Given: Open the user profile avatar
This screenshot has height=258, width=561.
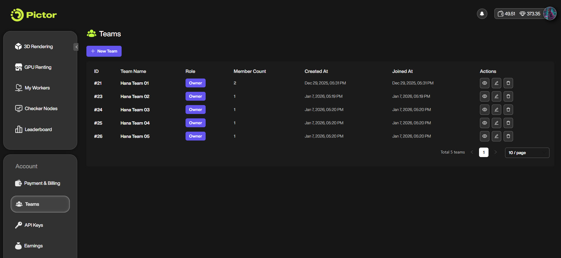Looking at the screenshot, I should 550,14.
